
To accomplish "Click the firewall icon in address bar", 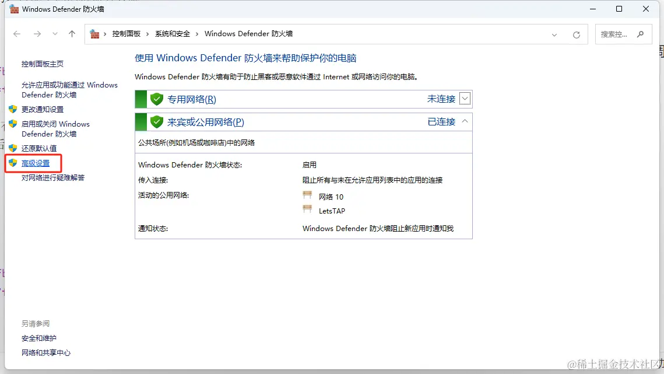I will click(x=94, y=34).
